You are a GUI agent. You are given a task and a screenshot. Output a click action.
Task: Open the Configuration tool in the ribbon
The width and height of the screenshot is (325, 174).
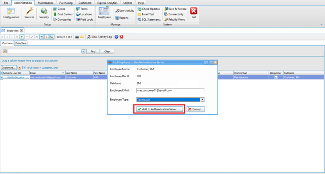tap(11, 13)
